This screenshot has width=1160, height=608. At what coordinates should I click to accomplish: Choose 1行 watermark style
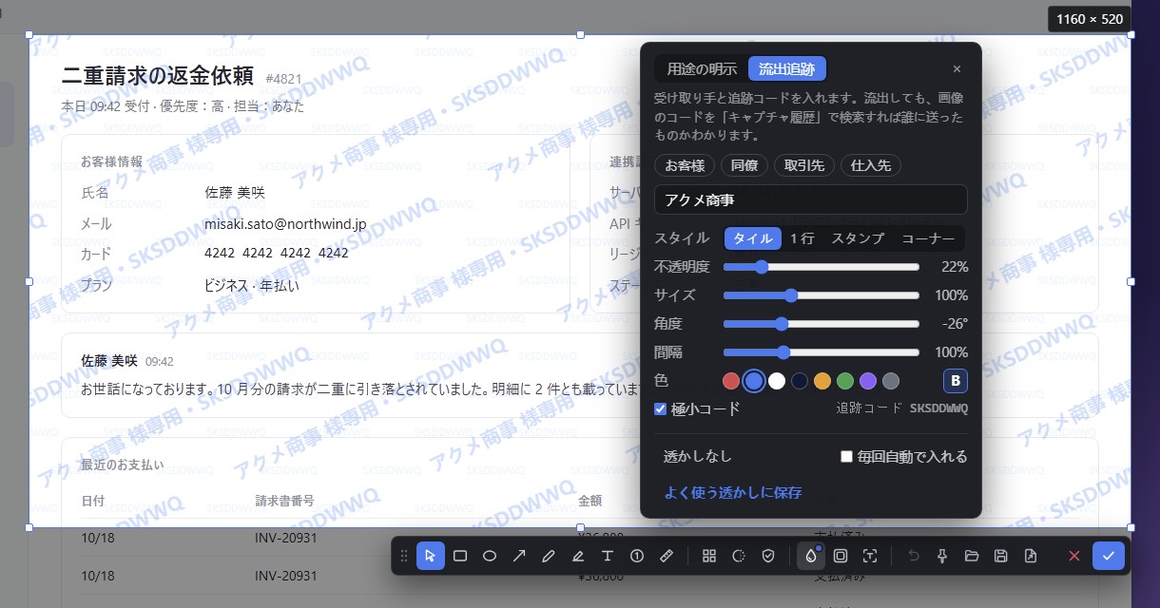pyautogui.click(x=802, y=238)
